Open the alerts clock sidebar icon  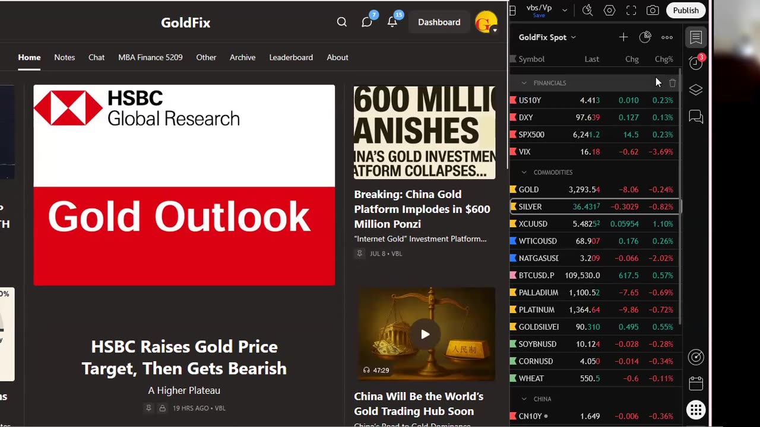coord(696,63)
